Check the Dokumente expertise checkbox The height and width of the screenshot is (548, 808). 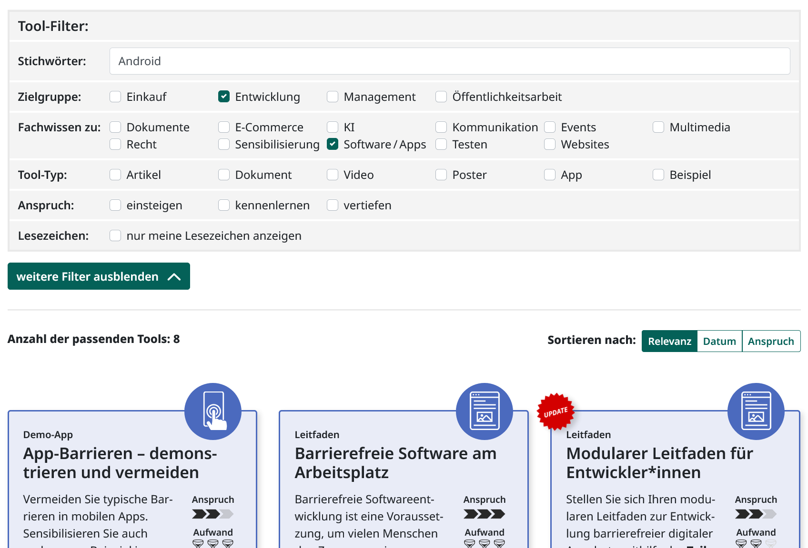pos(115,127)
